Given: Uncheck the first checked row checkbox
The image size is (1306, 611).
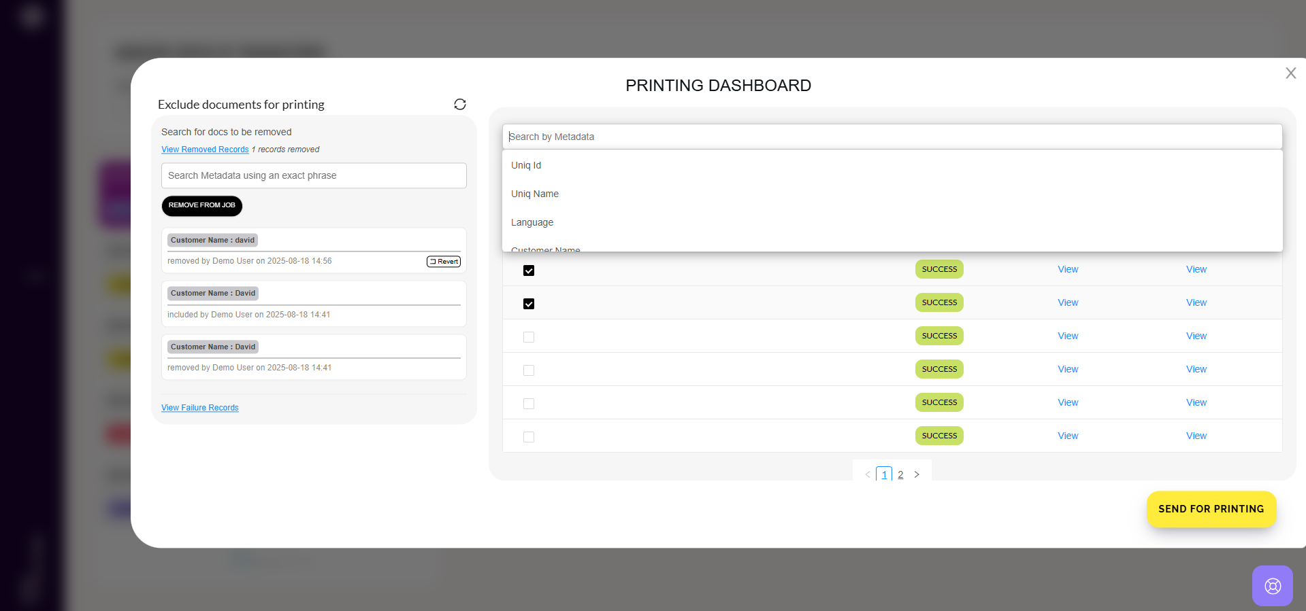Looking at the screenshot, I should [x=529, y=270].
